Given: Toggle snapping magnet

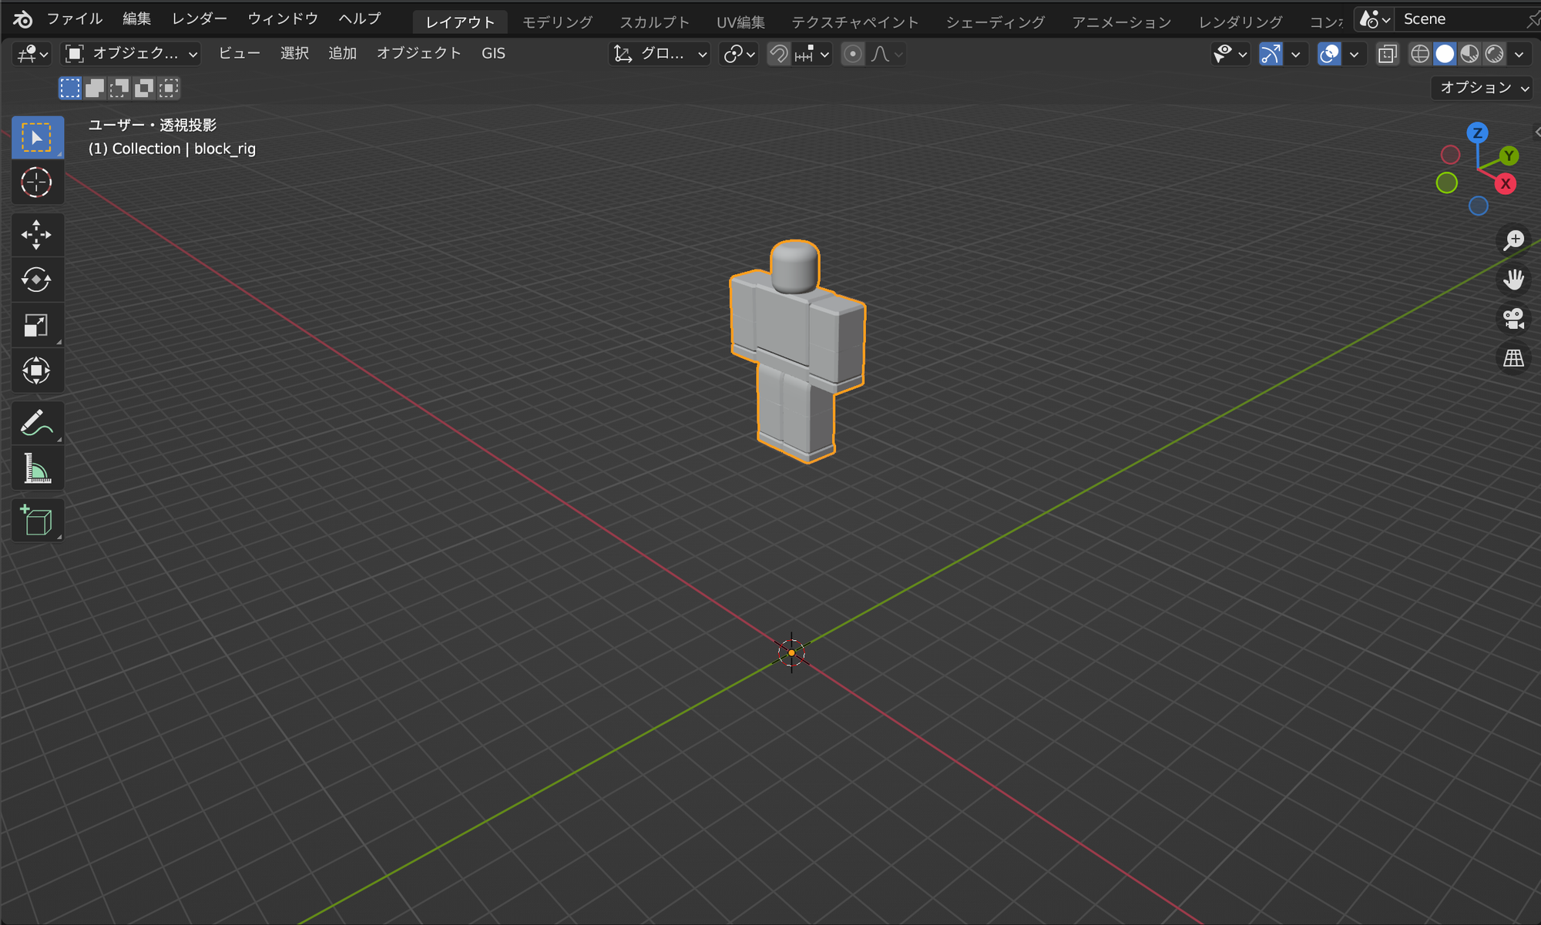Looking at the screenshot, I should [779, 54].
